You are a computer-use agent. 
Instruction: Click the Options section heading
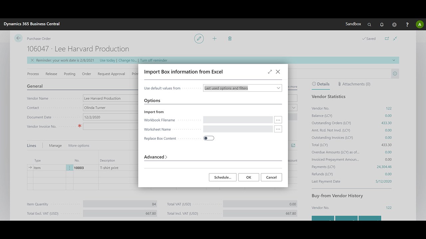152,101
